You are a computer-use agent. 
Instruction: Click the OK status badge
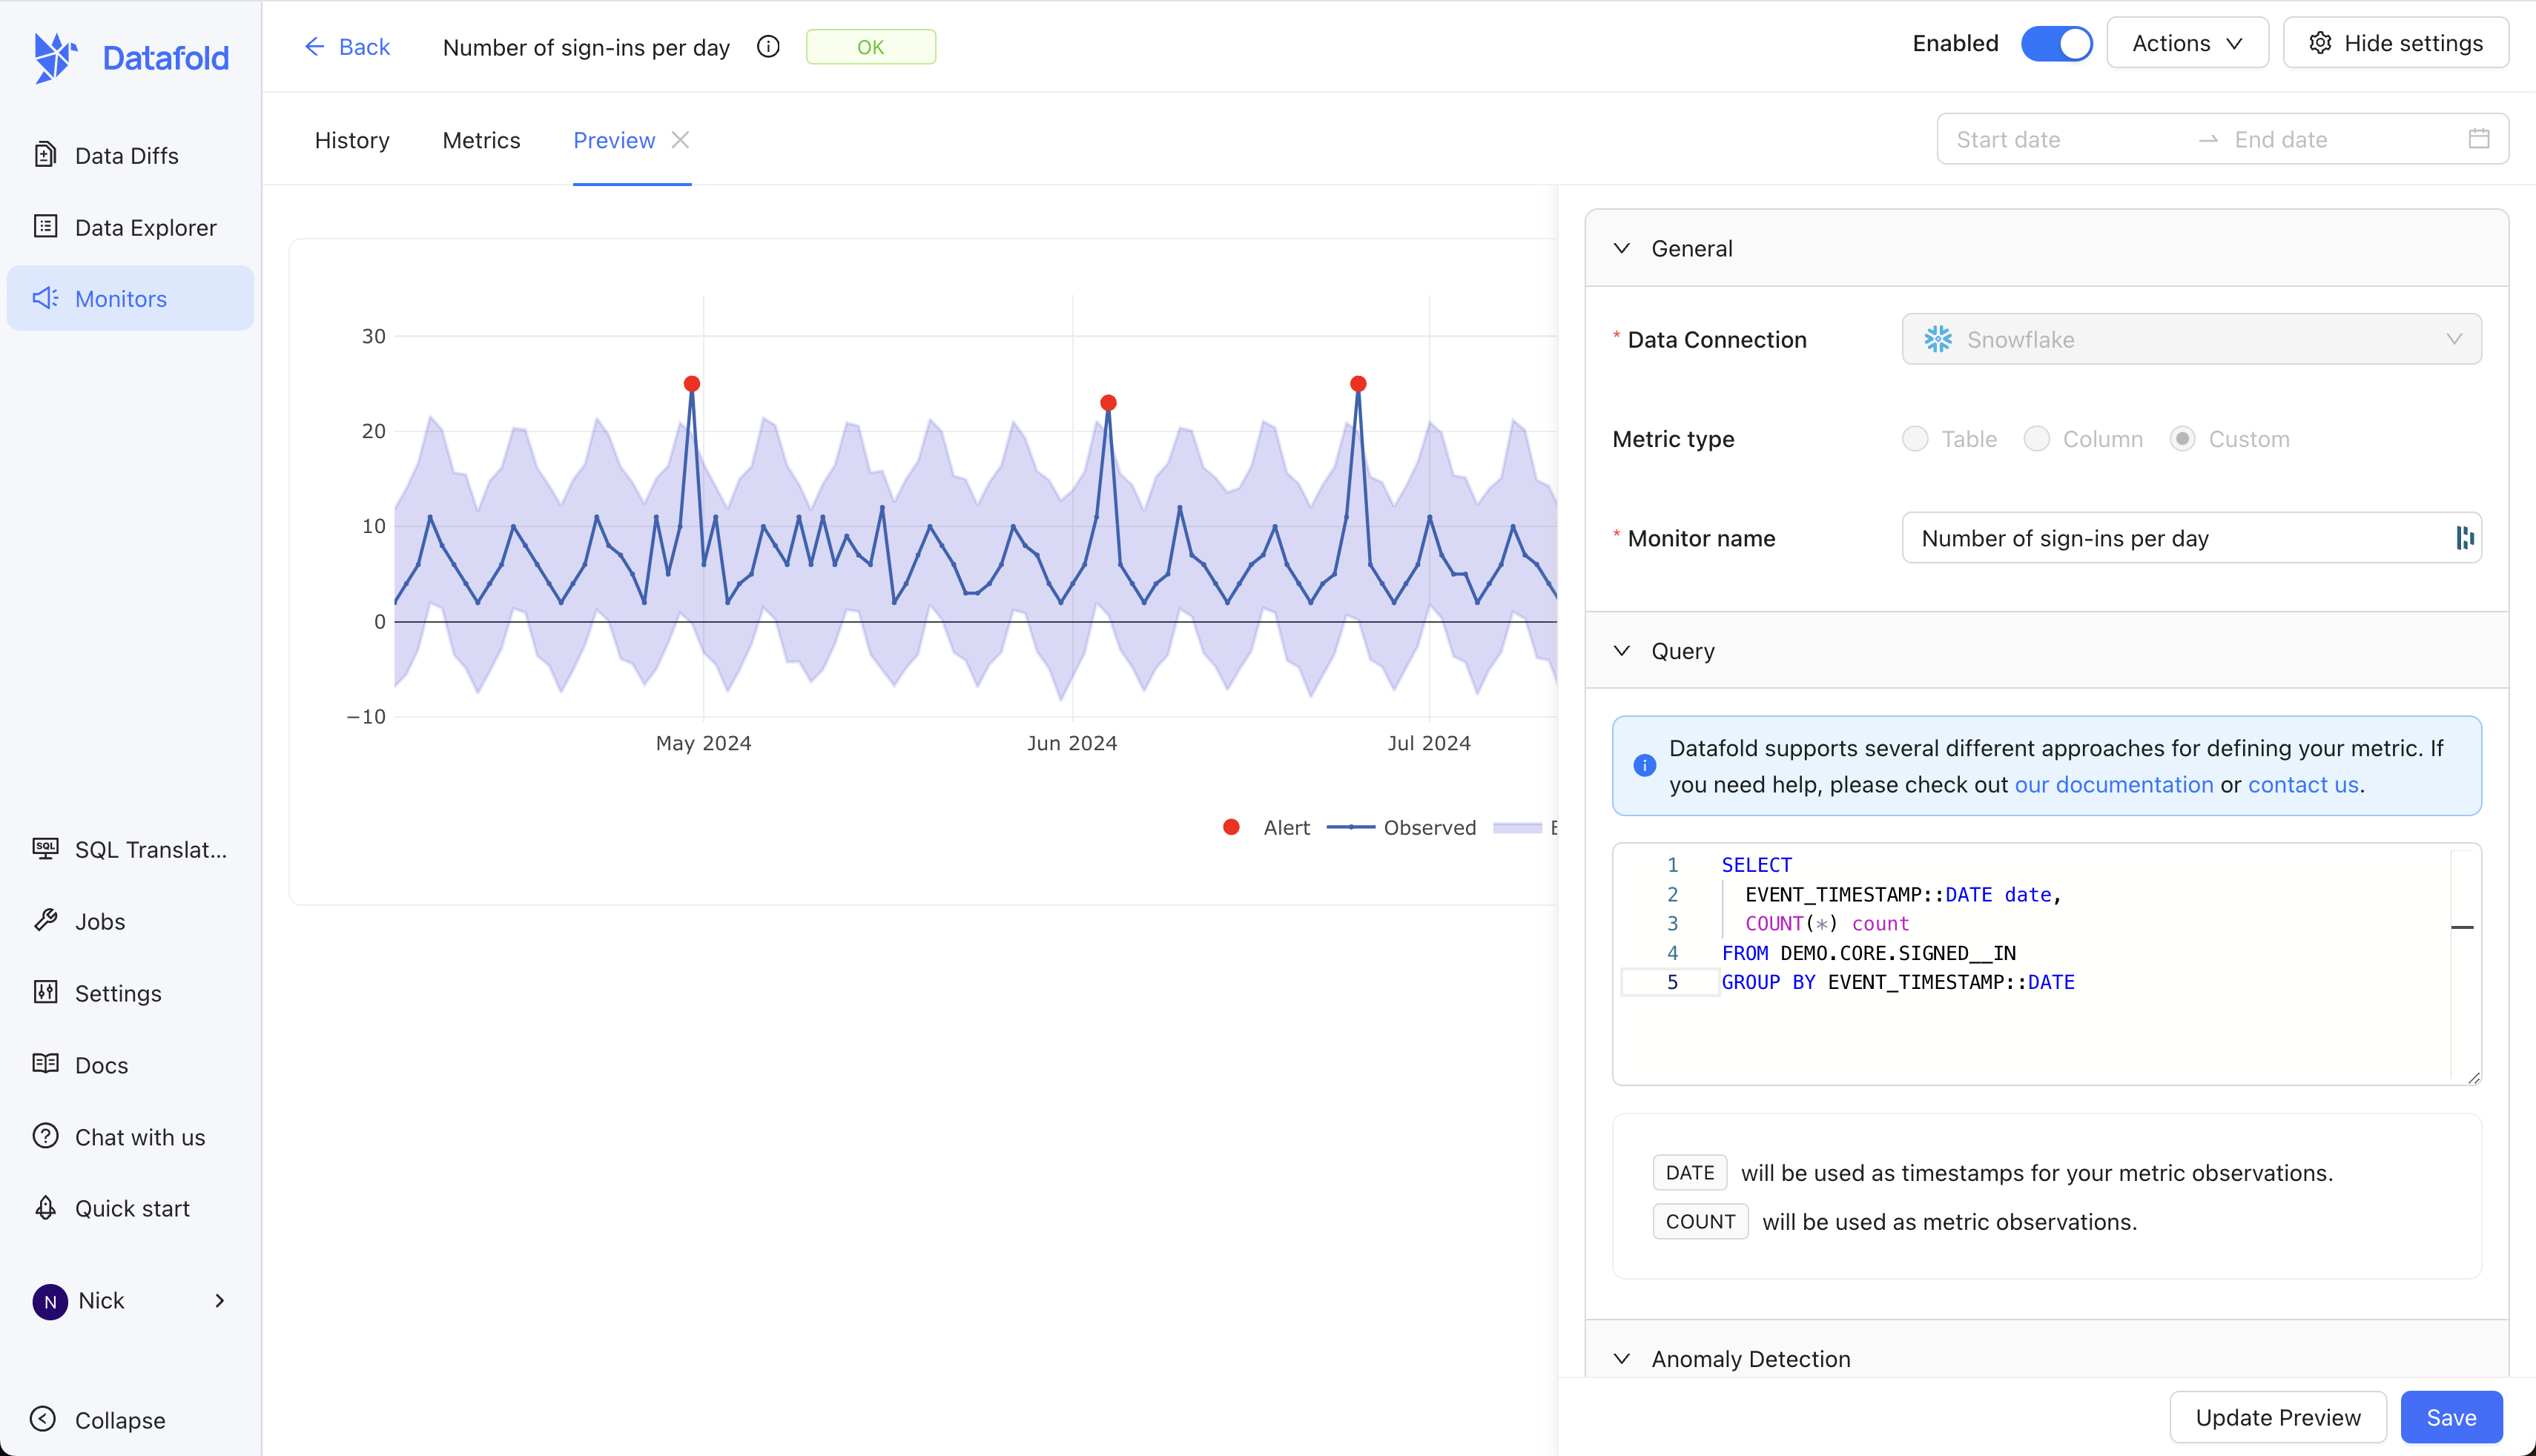click(870, 47)
